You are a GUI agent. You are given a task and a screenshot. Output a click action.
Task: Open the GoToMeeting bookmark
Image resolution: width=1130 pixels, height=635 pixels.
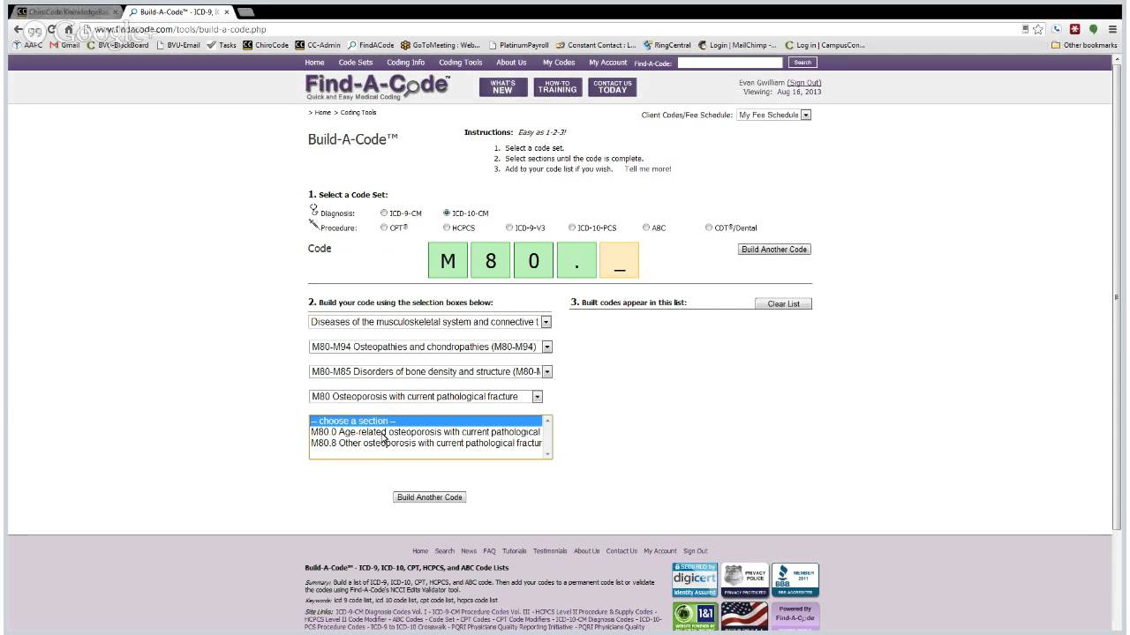click(440, 45)
